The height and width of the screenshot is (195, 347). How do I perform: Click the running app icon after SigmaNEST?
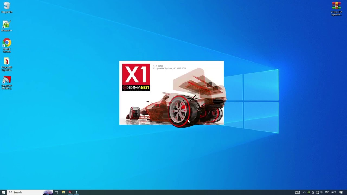tap(77, 192)
